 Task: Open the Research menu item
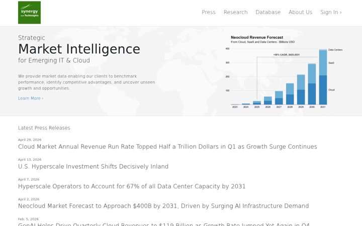235,12
